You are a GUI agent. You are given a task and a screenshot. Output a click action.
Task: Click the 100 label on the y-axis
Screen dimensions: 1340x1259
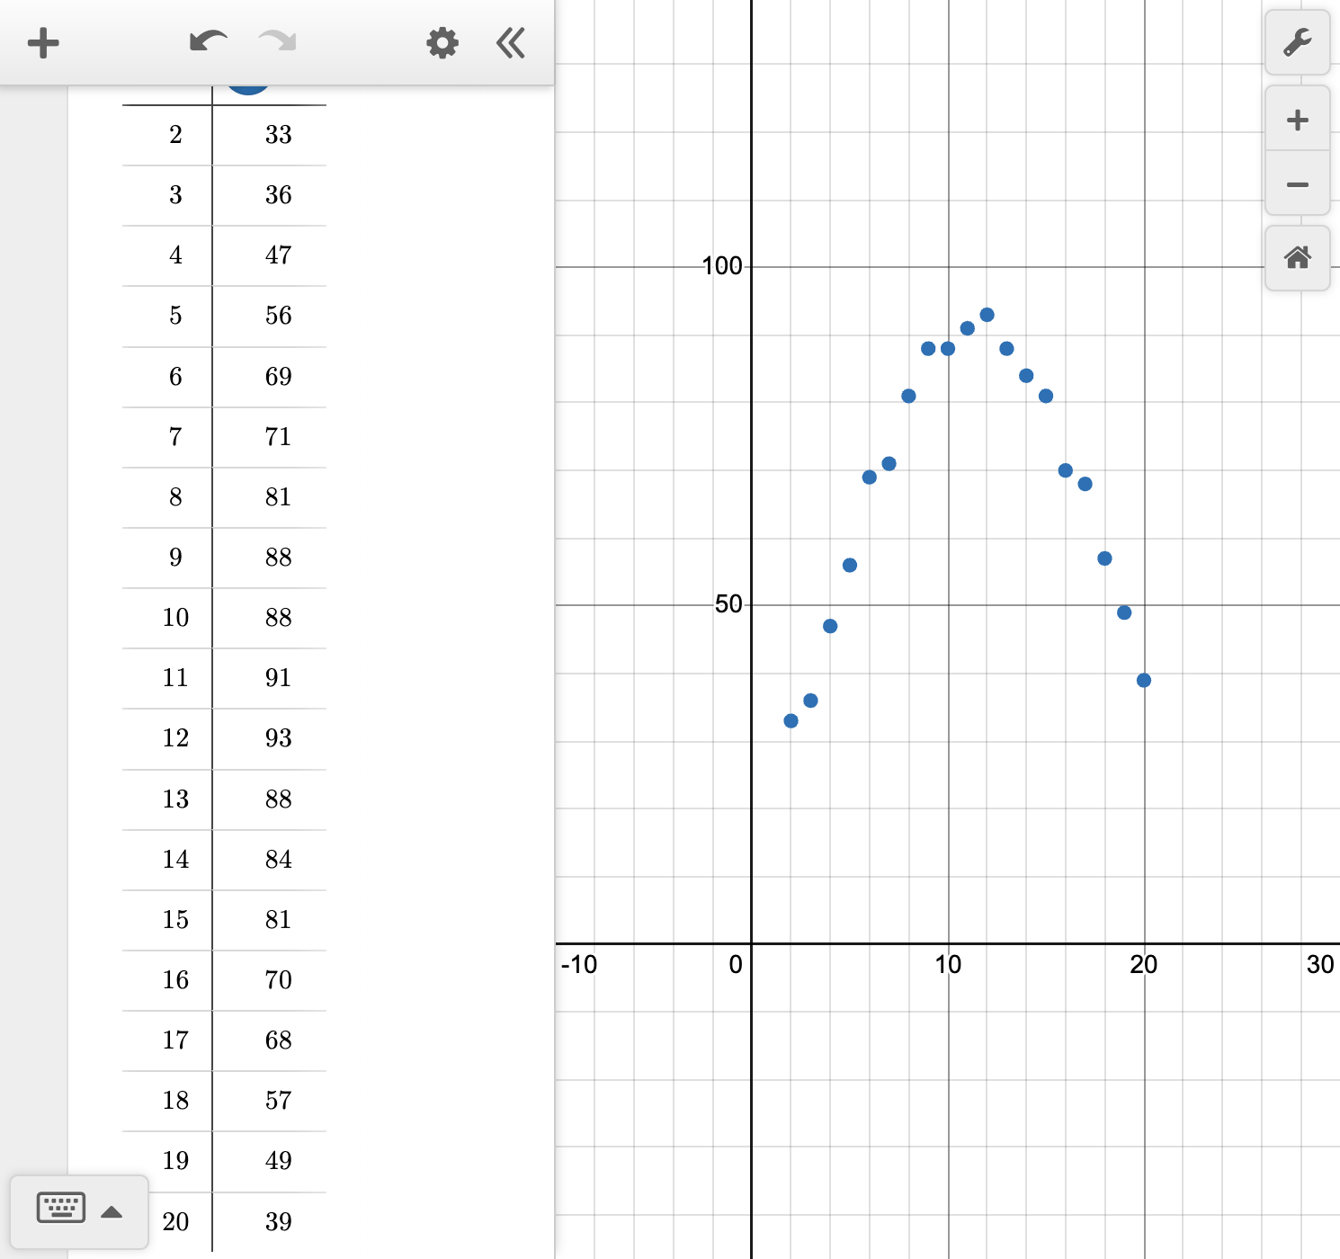[721, 266]
